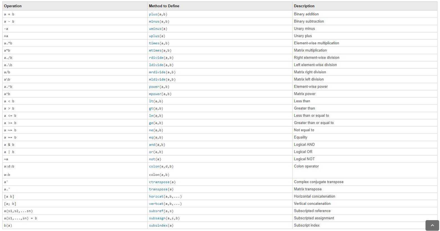Click the 'a(s1,s2,...sn)' operation cell

75,211
